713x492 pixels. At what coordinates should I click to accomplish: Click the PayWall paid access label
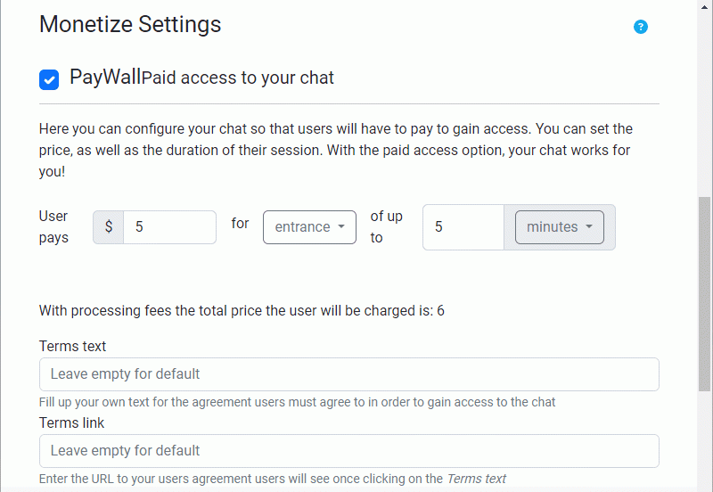point(201,78)
